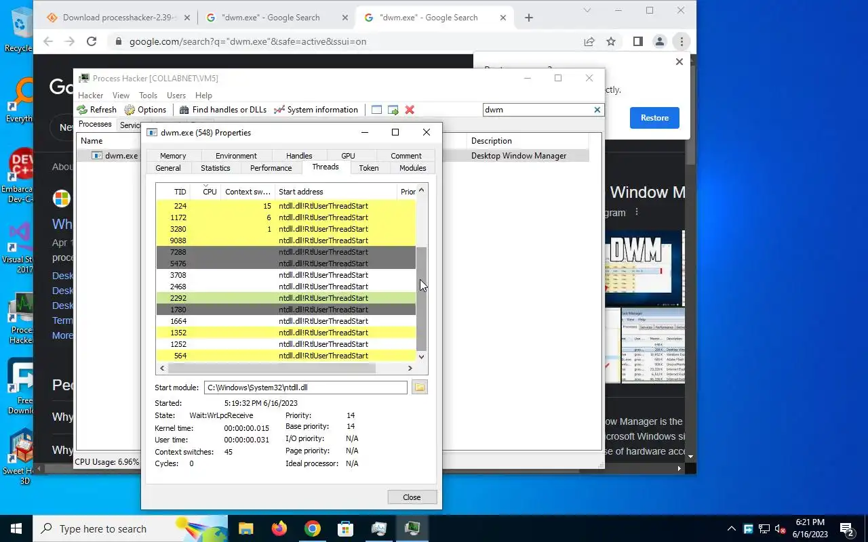868x542 pixels.
Task: Click the thread list vertical scrollbar thumb
Action: pos(421,298)
